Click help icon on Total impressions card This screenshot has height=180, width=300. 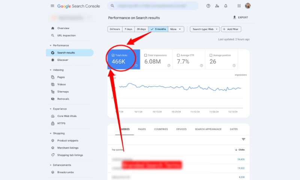[169, 66]
